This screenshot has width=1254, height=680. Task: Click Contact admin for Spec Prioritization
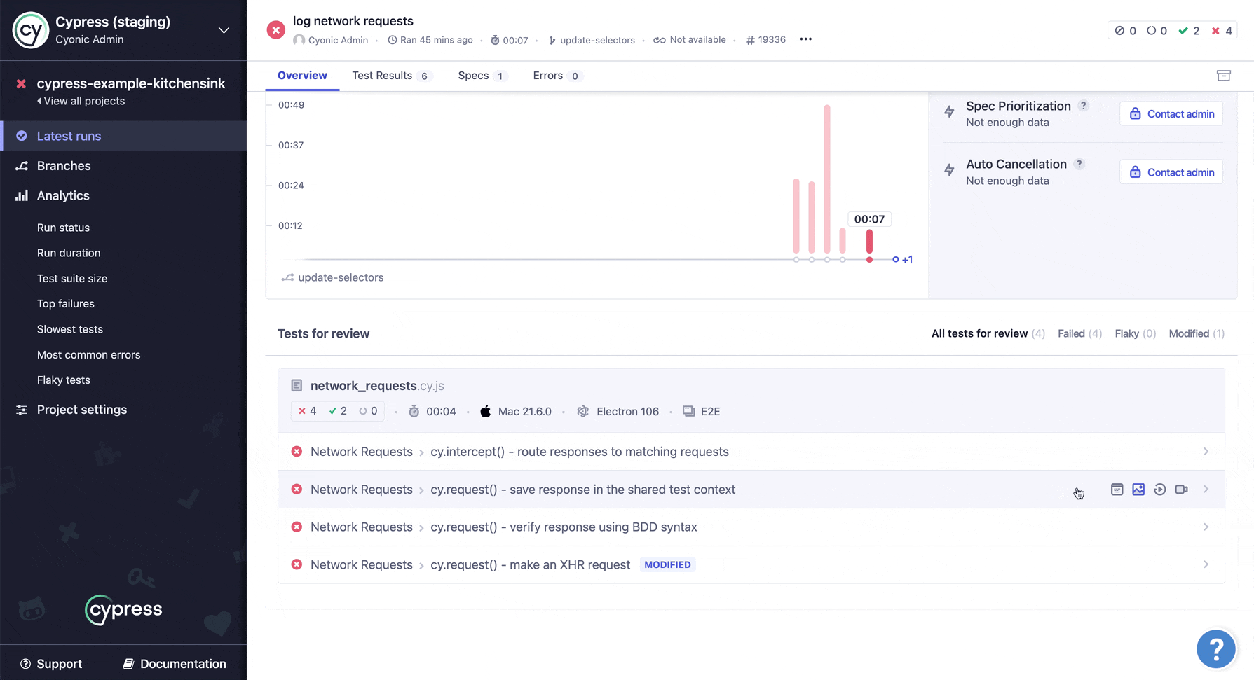pos(1171,114)
